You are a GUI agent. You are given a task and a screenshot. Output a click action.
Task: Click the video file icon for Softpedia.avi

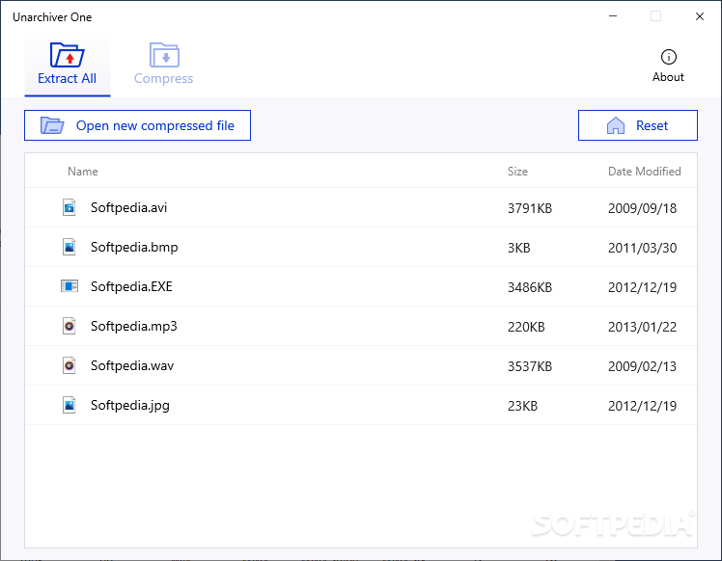pos(69,208)
